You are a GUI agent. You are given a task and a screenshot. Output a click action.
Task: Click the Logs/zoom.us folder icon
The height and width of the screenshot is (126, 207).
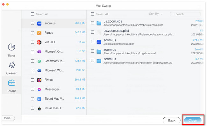99,51
